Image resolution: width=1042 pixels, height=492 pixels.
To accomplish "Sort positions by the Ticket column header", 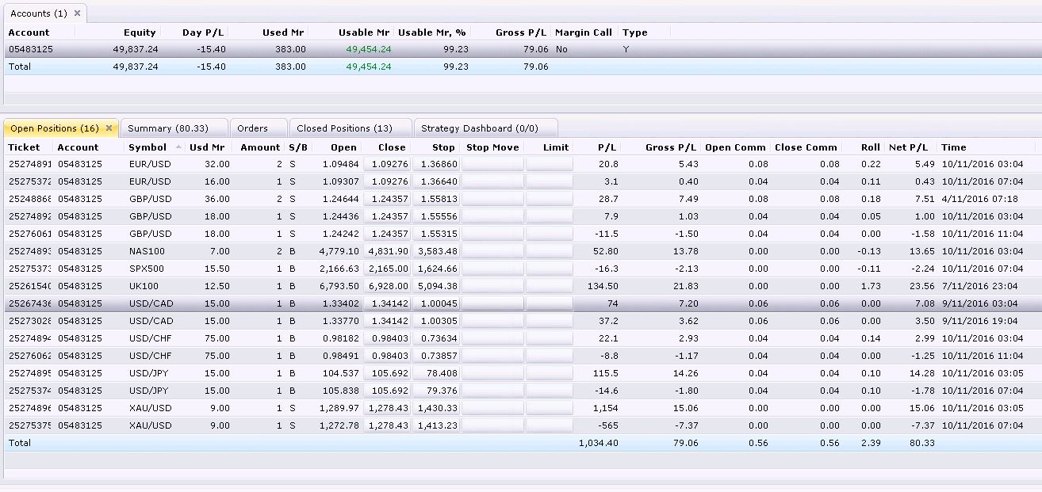I will (24, 147).
